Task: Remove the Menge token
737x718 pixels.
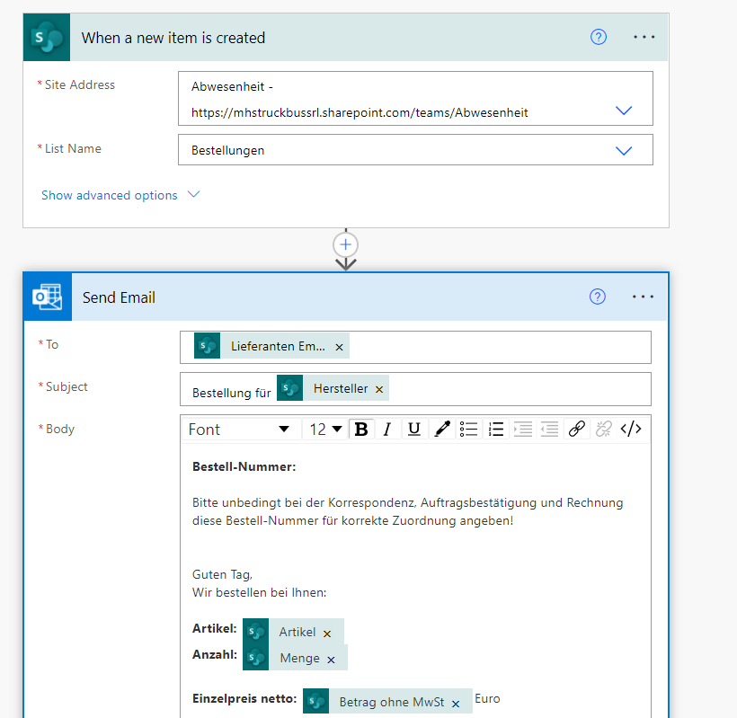Action: [331, 660]
